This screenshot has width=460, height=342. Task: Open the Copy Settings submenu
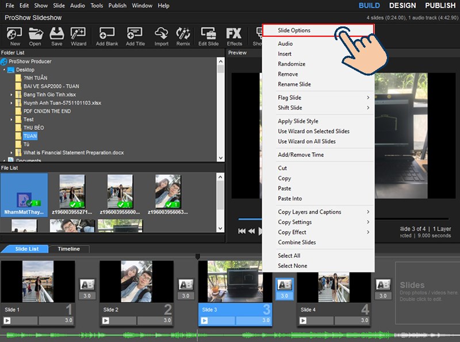point(318,222)
